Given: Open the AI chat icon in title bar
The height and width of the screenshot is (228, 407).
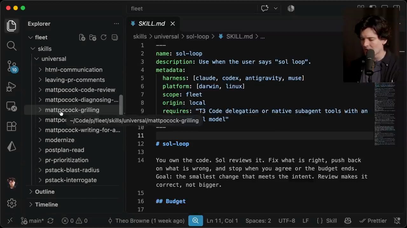Looking at the screenshot, I should (265, 9).
